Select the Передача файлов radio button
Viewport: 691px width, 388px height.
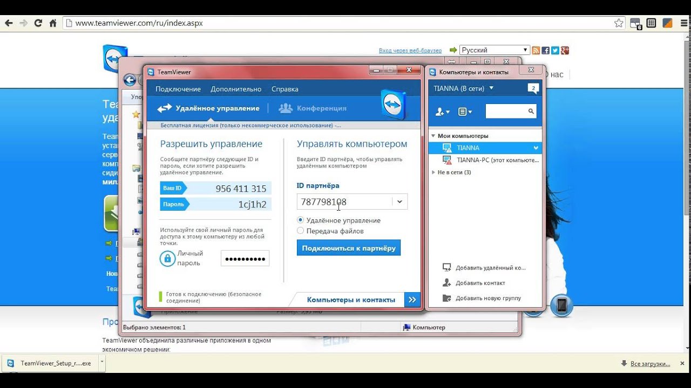(300, 231)
